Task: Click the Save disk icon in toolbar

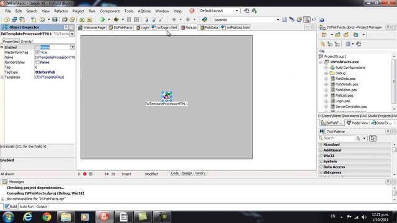Action: click(x=55, y=19)
